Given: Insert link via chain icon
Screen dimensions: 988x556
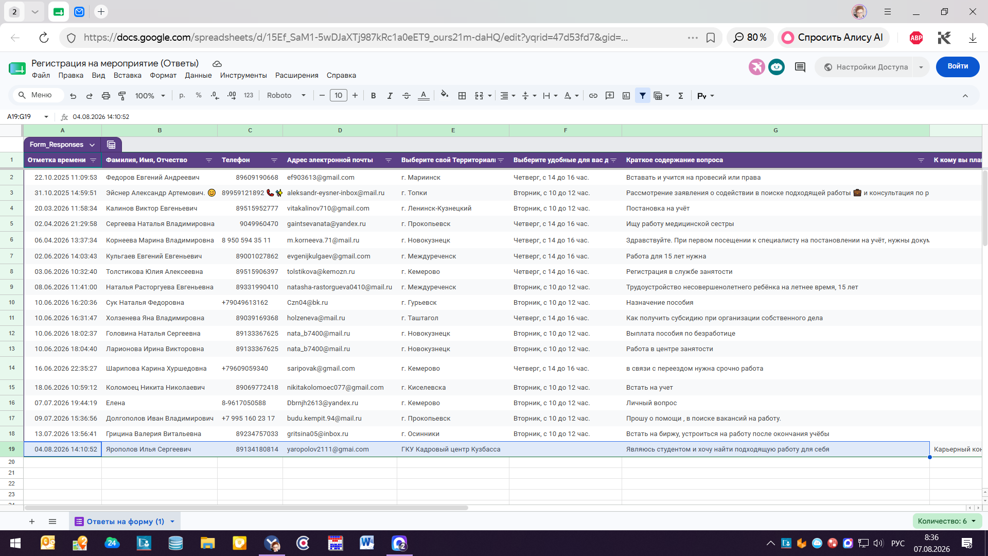Looking at the screenshot, I should [593, 96].
